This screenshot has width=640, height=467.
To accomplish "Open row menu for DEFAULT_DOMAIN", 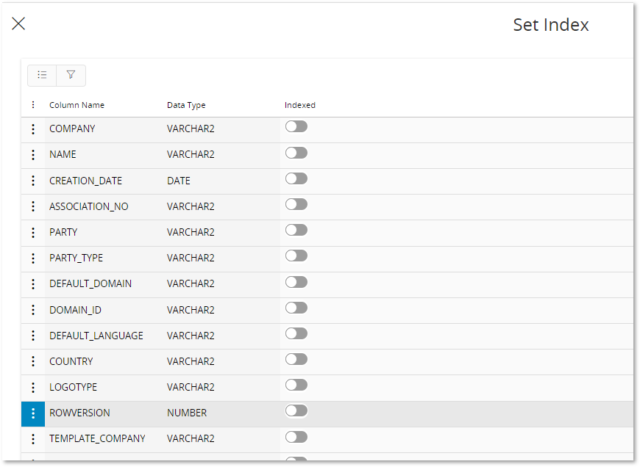I will pos(33,284).
